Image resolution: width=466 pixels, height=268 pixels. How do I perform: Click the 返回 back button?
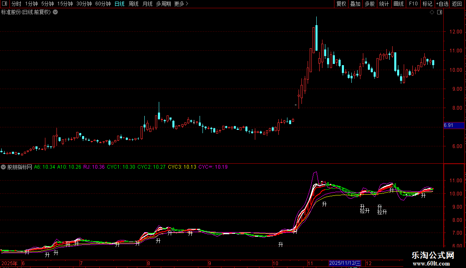[457, 4]
